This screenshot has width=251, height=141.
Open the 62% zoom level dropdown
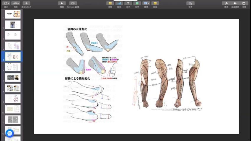click(16, 3)
